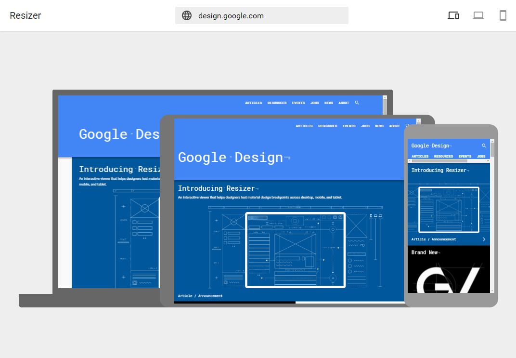Open ARTICLES tab in phone preview
This screenshot has width=516, height=358.
coord(420,157)
